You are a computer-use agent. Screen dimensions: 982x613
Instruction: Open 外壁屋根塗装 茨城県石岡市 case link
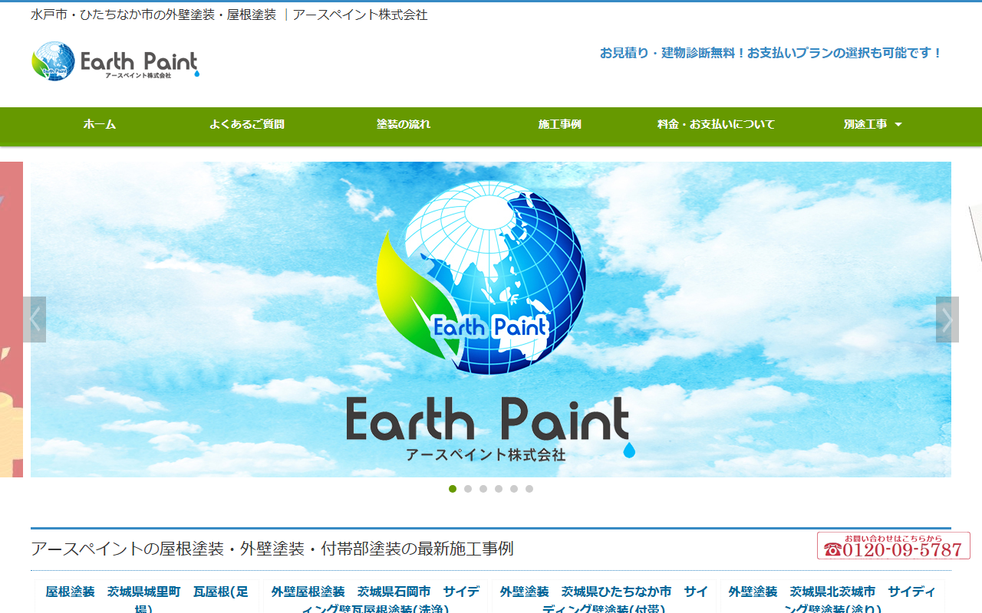click(x=375, y=599)
